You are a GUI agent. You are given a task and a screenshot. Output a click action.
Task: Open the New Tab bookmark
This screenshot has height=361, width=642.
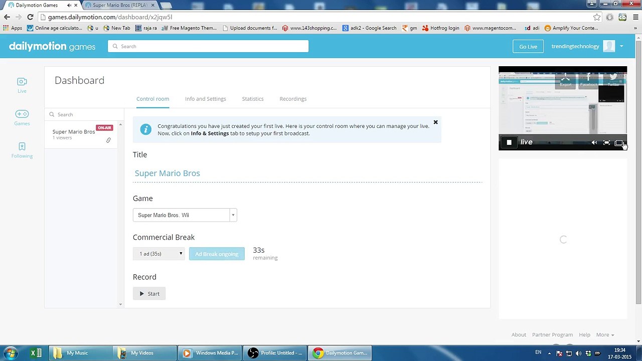tap(116, 28)
